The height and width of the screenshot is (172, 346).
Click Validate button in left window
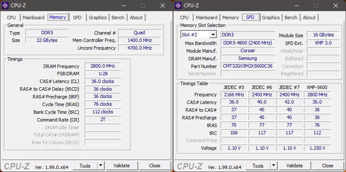pyautogui.click(x=122, y=166)
